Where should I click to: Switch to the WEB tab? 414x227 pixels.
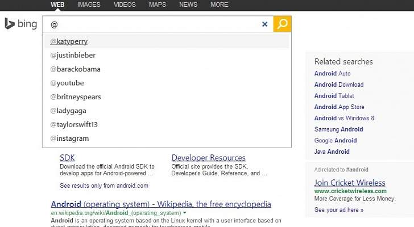(57, 5)
